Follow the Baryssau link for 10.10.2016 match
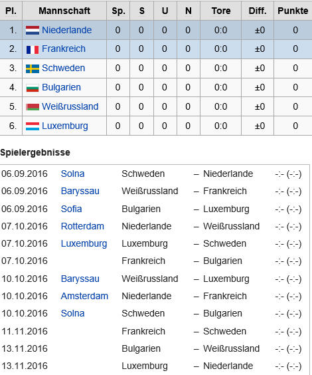The height and width of the screenshot is (375, 312). [80, 279]
